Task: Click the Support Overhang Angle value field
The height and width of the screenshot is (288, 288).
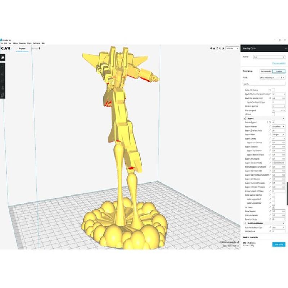Action: (279, 130)
